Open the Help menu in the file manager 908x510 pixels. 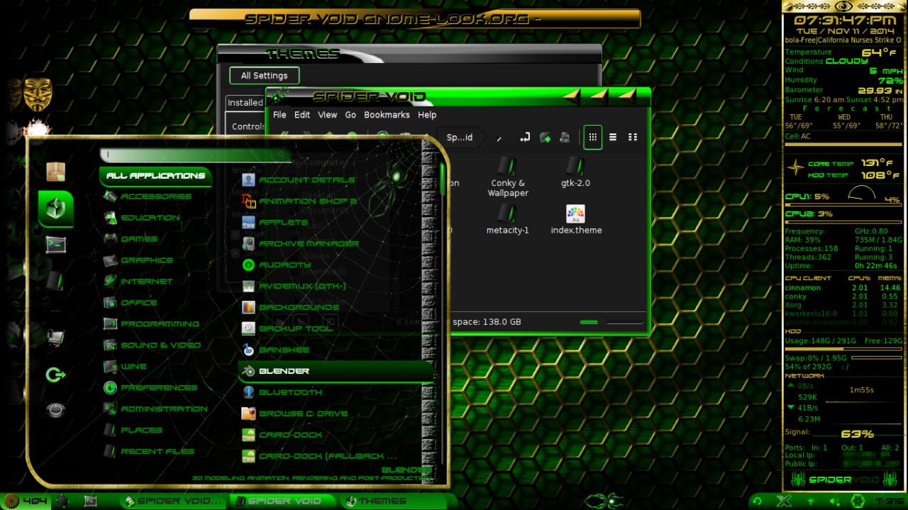point(427,115)
